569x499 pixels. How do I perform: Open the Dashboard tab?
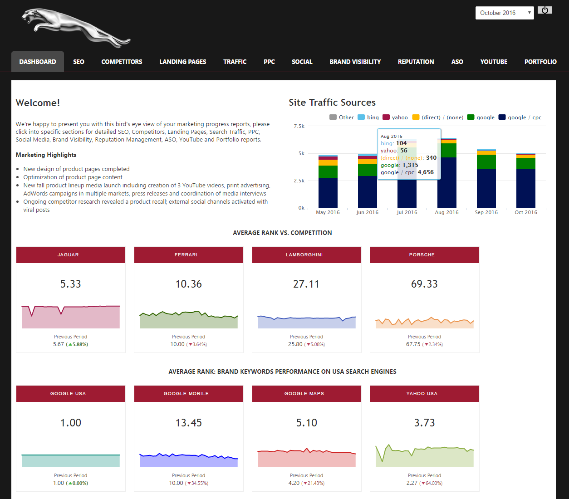(x=38, y=62)
